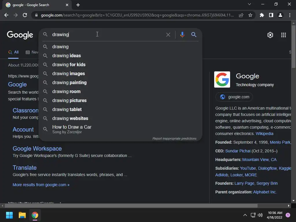
Task: Select the All search tab
Action: [13, 52]
